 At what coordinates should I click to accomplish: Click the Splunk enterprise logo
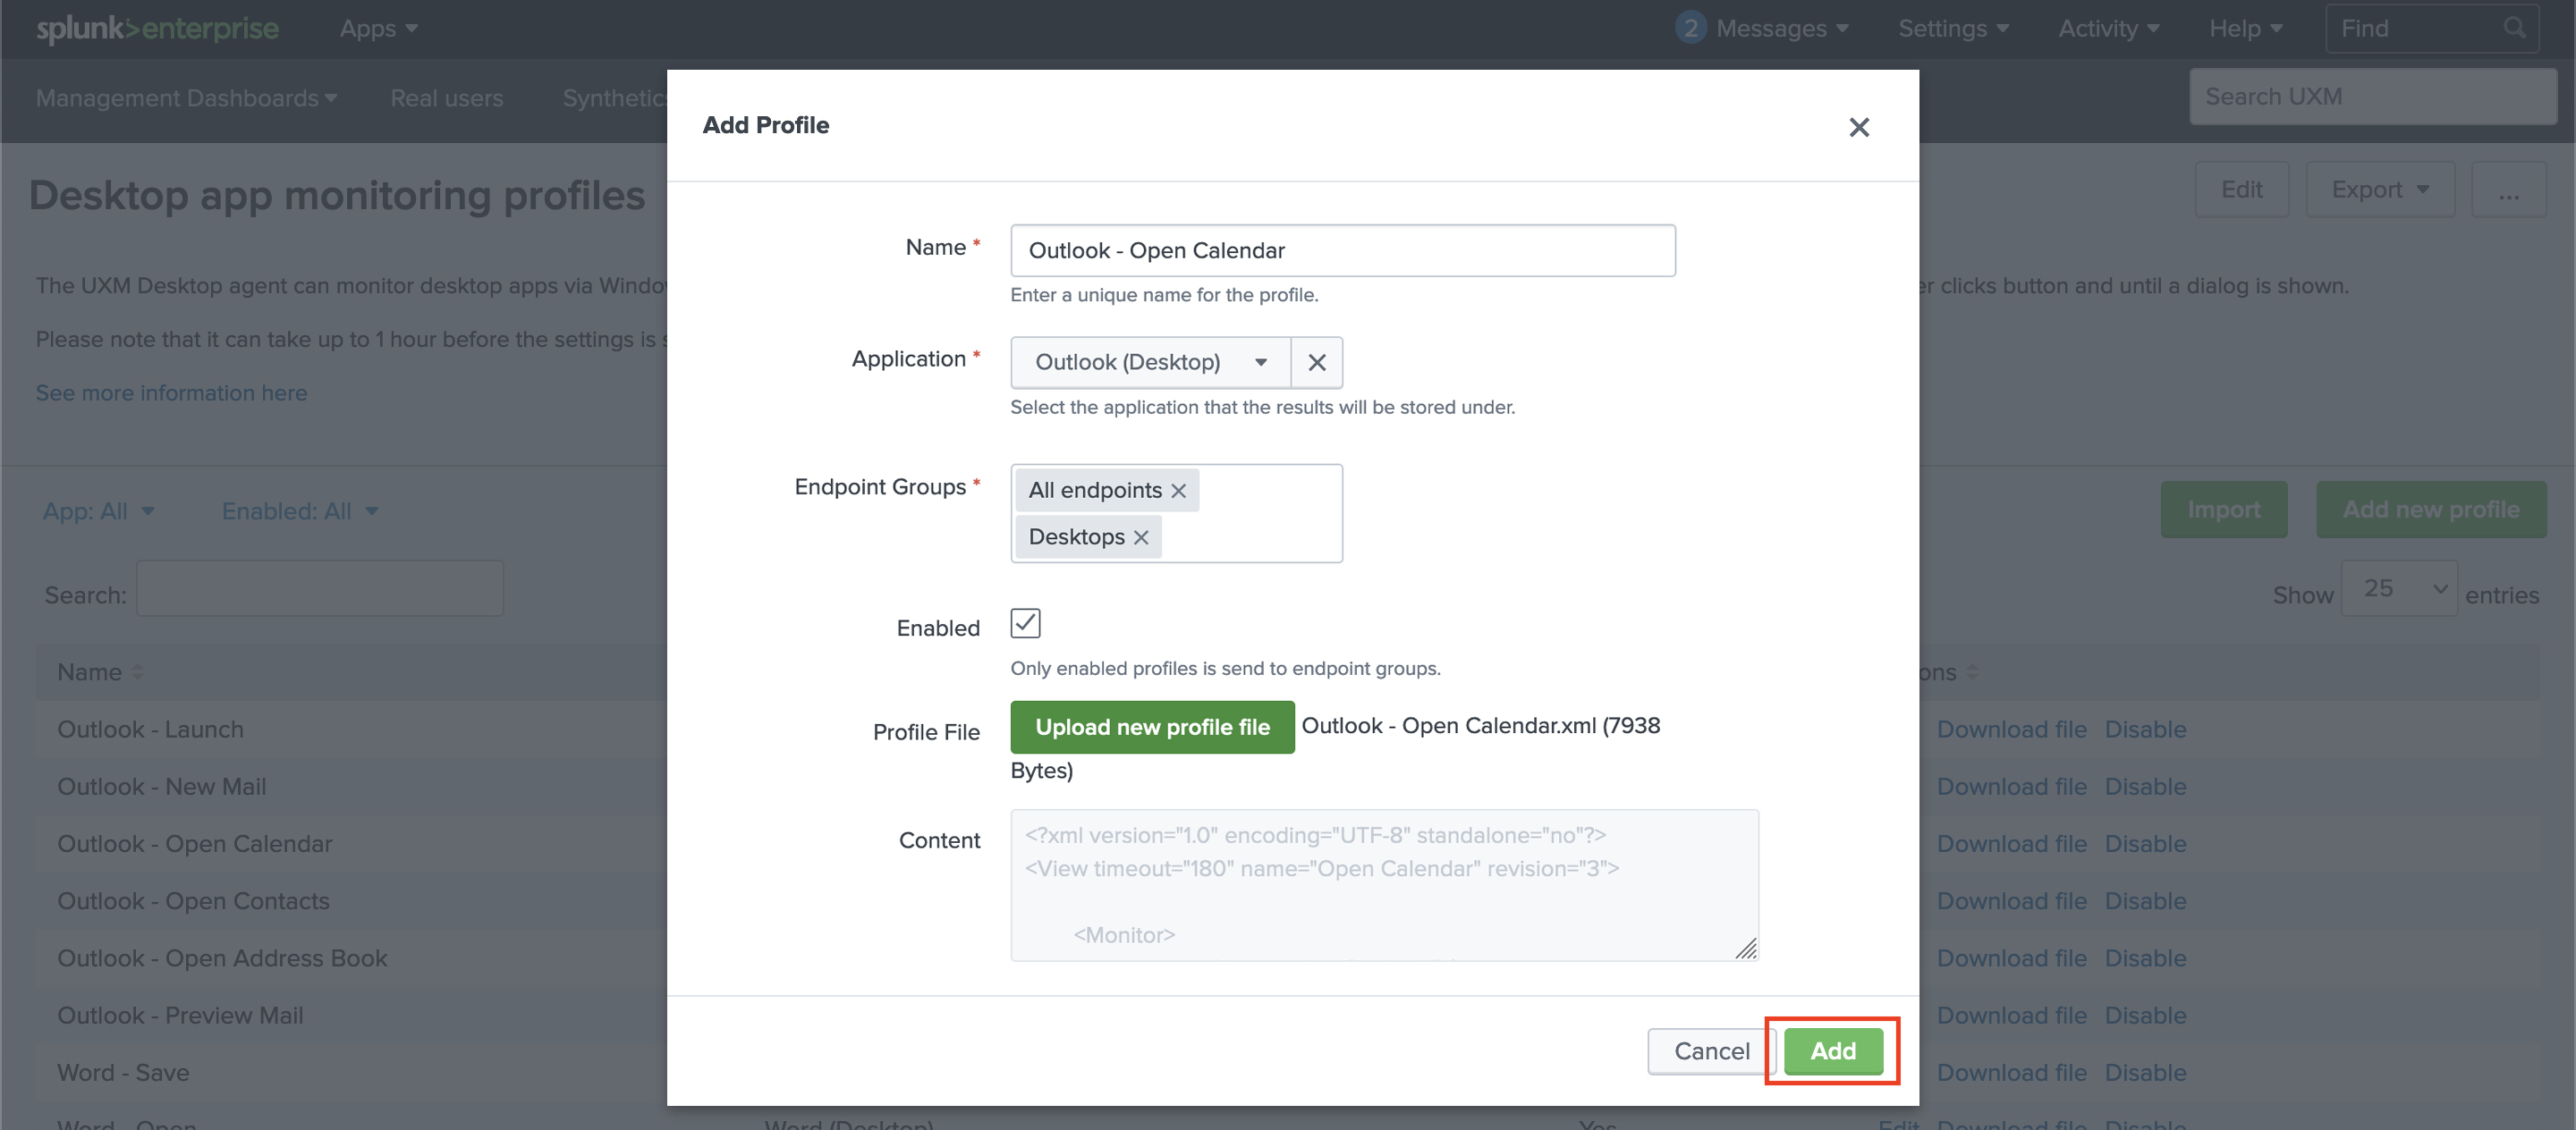coord(157,28)
